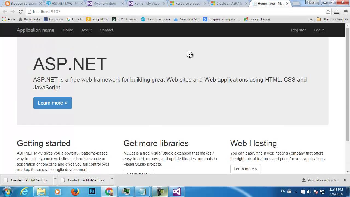This screenshot has width=350, height=197.
Task: Click Show all downloads link
Action: tap(323, 180)
